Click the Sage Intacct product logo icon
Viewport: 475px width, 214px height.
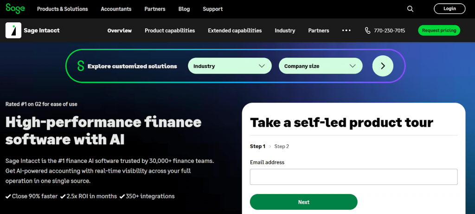click(x=13, y=31)
